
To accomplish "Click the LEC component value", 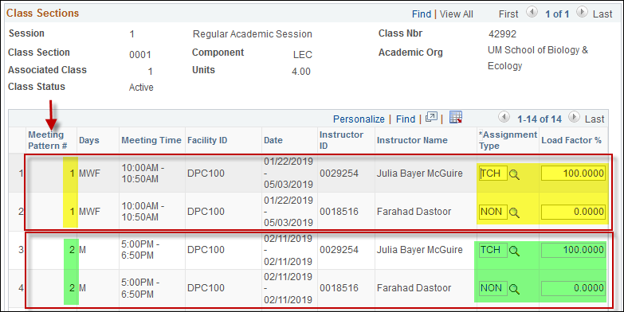I will (x=303, y=55).
